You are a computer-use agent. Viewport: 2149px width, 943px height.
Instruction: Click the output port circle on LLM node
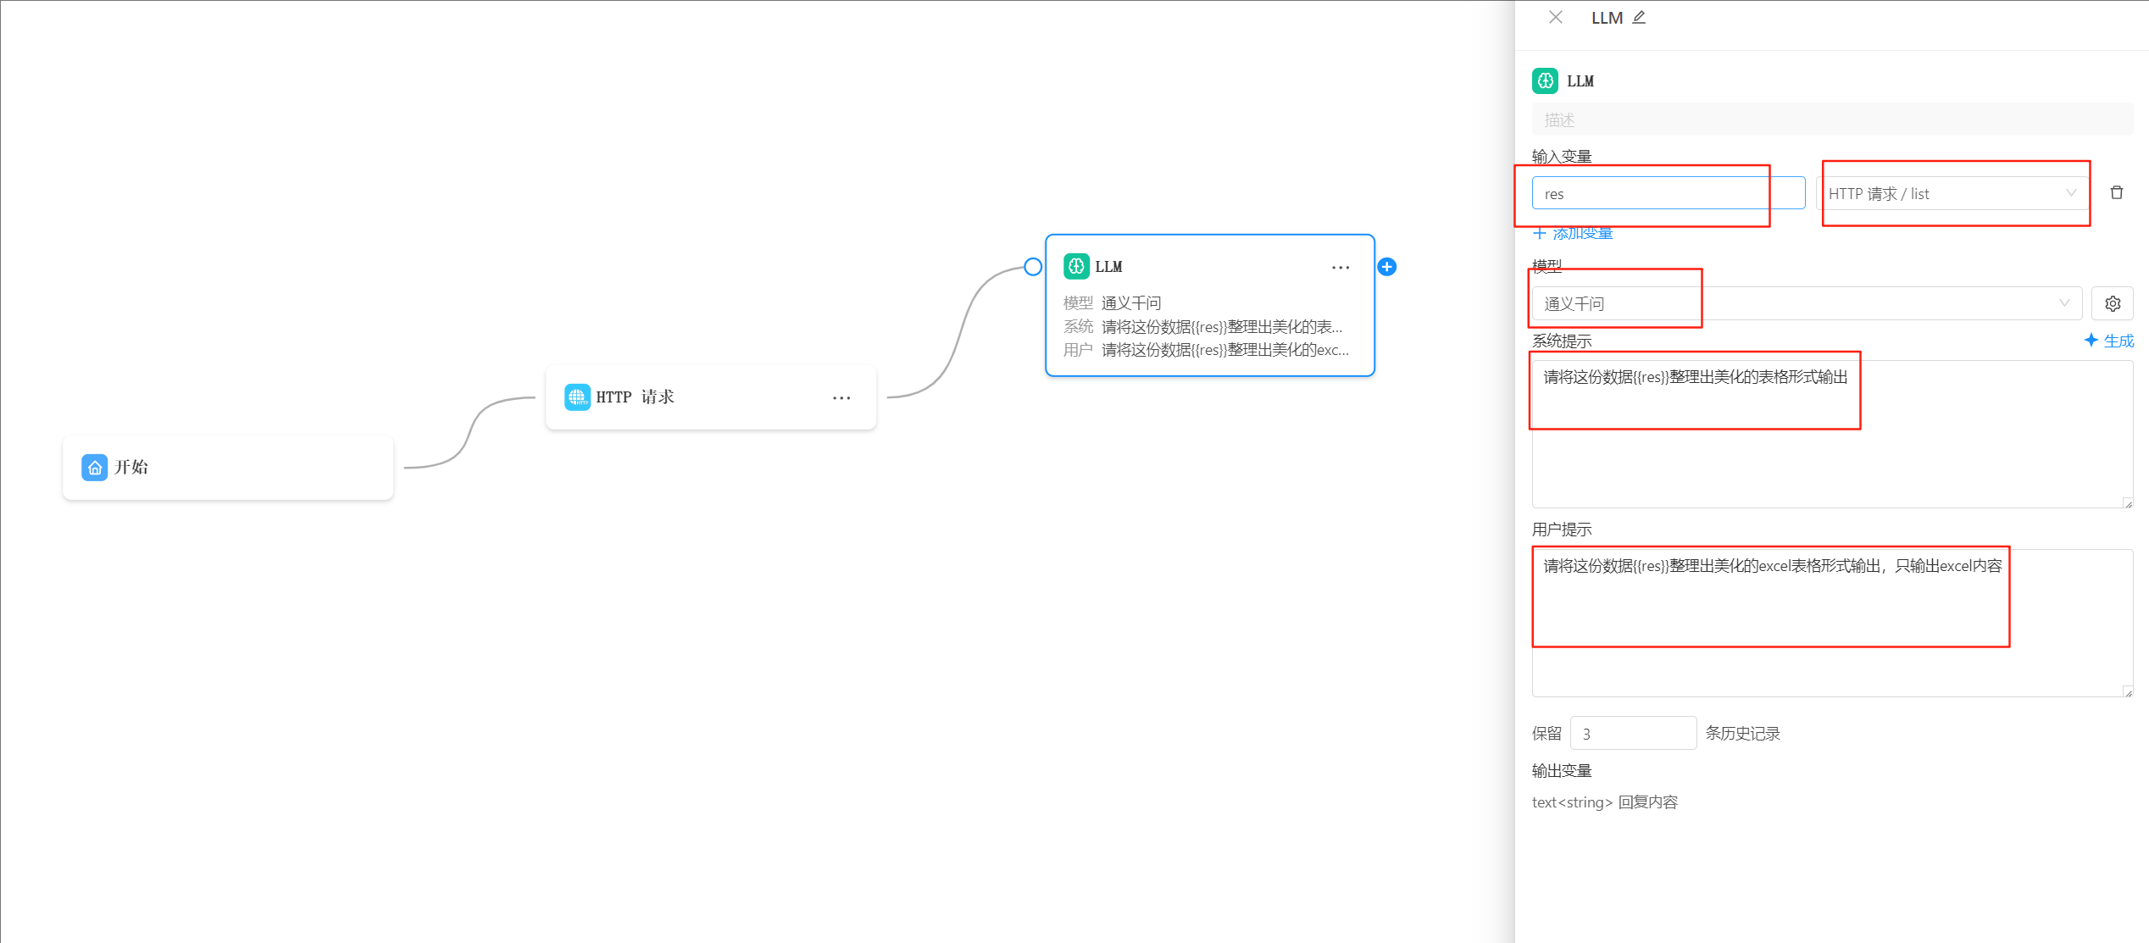pyautogui.click(x=1032, y=266)
